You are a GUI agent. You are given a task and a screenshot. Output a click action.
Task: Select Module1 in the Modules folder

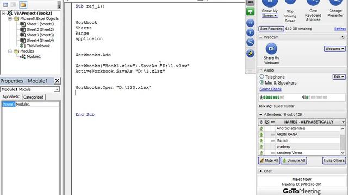pyautogui.click(x=34, y=56)
